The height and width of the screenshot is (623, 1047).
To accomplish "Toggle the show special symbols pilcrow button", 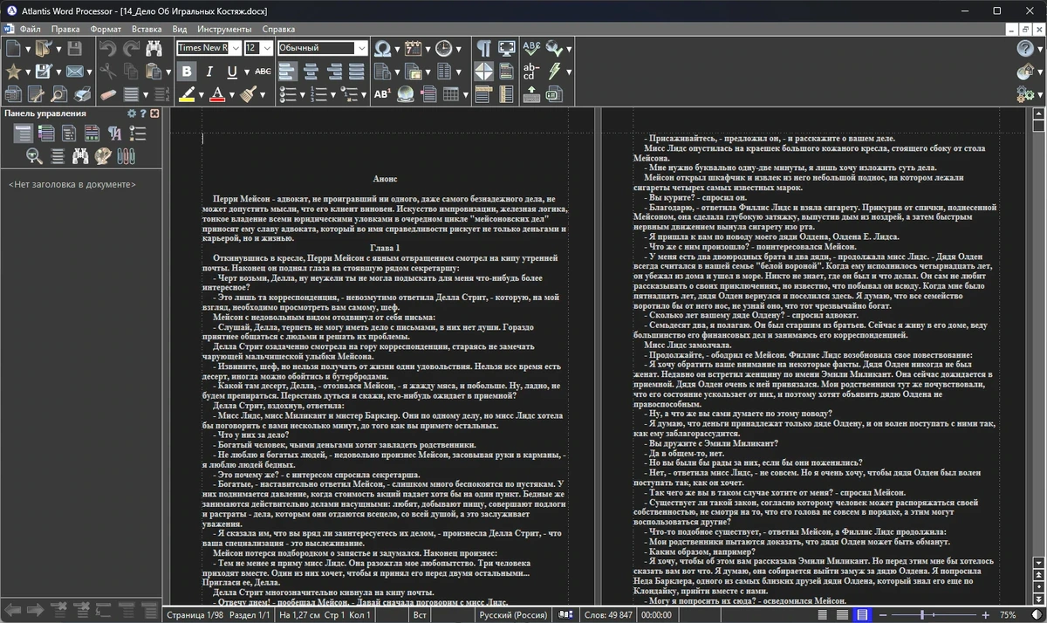I will (483, 49).
